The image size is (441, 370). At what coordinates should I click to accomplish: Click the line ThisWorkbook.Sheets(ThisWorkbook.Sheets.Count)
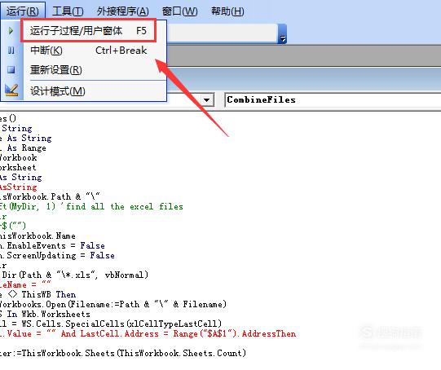point(123,353)
